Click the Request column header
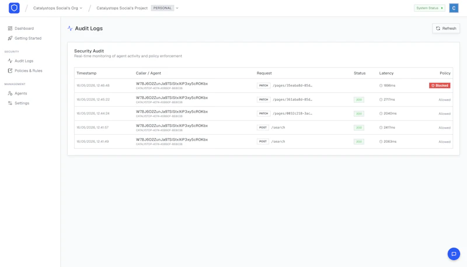The width and height of the screenshot is (467, 267). coord(264,73)
